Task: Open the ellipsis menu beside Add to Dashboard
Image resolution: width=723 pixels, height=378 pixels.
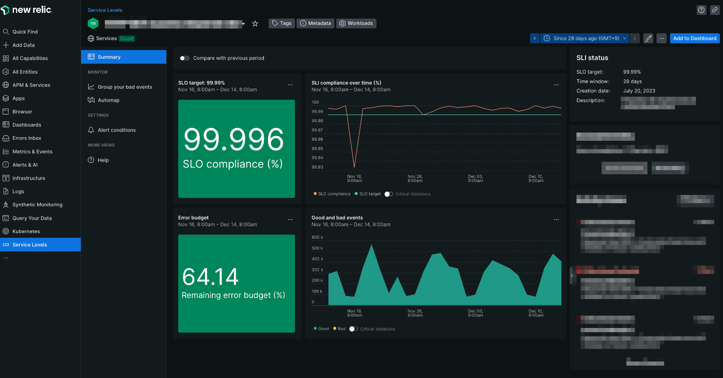Action: (662, 38)
